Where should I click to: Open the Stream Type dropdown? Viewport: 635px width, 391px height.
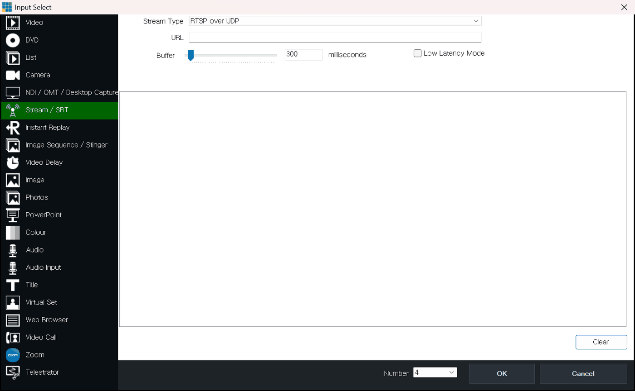point(335,21)
